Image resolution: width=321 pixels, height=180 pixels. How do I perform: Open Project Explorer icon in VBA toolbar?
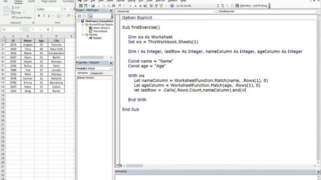151,5
